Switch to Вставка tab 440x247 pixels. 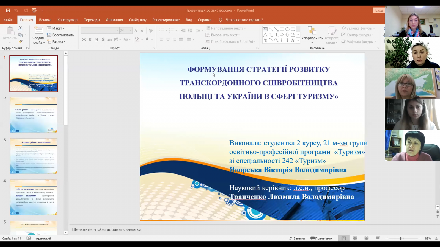45,20
